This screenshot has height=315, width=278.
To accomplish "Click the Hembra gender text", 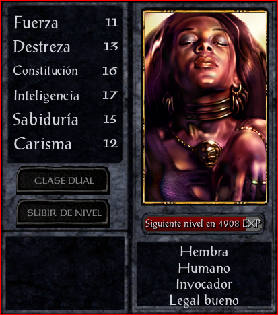I will click(204, 252).
